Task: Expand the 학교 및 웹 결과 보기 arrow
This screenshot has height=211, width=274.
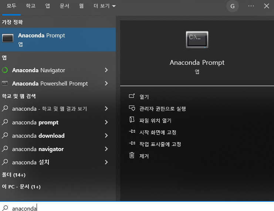Action: coord(106,109)
